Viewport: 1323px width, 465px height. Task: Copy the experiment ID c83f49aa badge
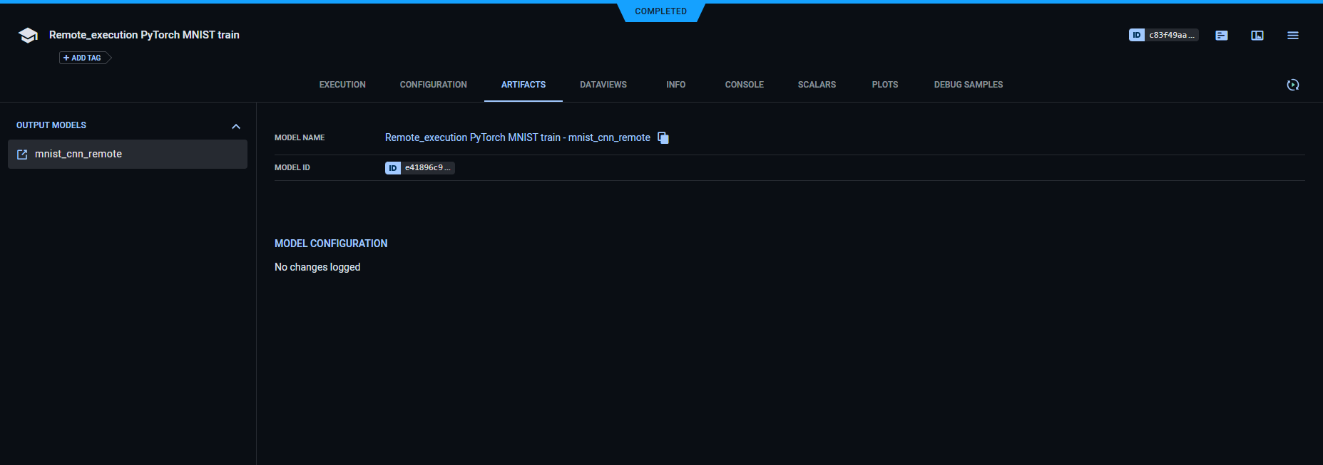1163,35
